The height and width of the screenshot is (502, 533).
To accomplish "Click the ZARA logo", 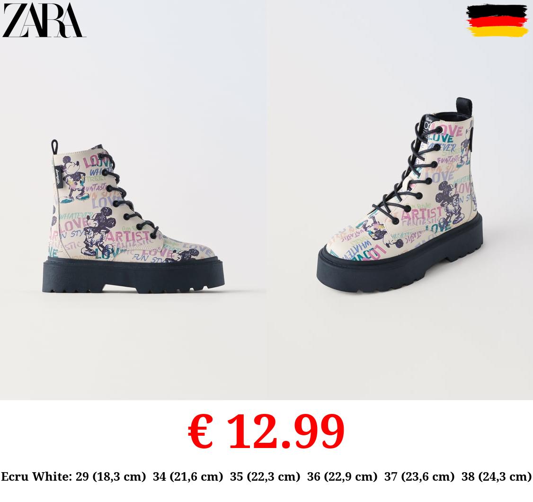I will [x=43, y=20].
